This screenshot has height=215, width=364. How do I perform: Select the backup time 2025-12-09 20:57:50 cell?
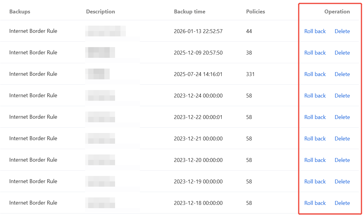(x=198, y=53)
